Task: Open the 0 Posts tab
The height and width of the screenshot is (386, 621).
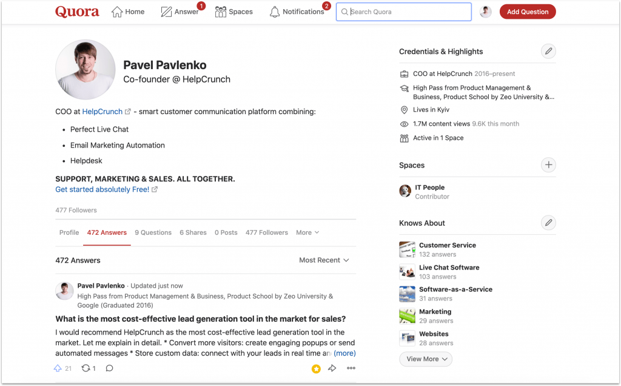Action: pyautogui.click(x=226, y=232)
